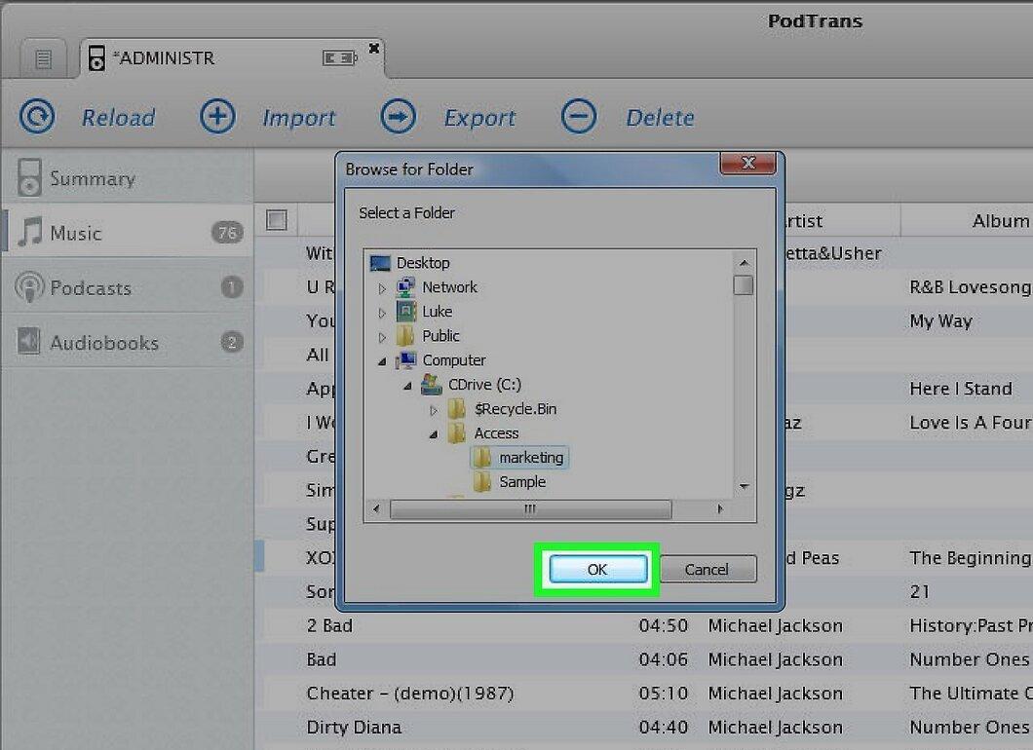Click the Cancel button in dialog
Image resolution: width=1033 pixels, height=750 pixels.
pyautogui.click(x=707, y=569)
